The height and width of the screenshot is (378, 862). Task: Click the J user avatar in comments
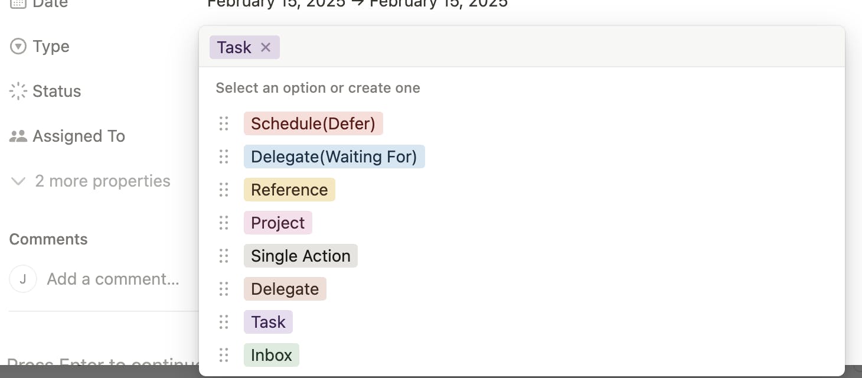(23, 279)
